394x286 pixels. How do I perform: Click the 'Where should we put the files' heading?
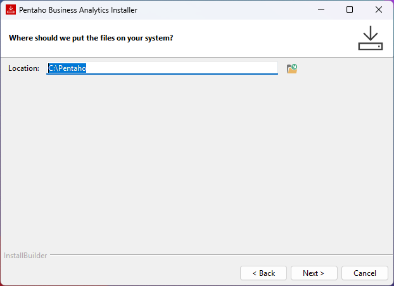click(x=91, y=38)
